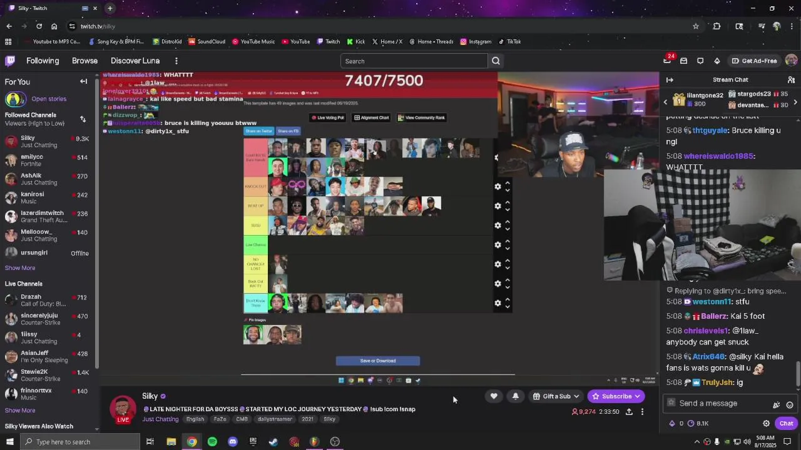
Task: Reload the page in Chrome
Action: (x=39, y=26)
